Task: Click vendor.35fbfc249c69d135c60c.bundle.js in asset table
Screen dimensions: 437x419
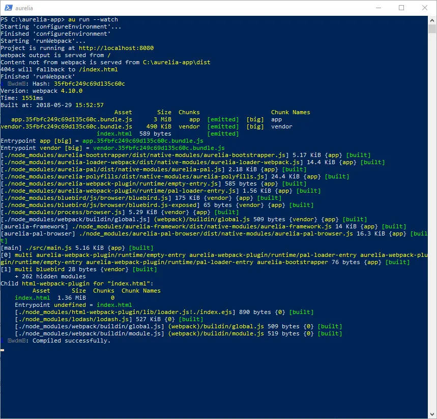Action: click(x=66, y=127)
